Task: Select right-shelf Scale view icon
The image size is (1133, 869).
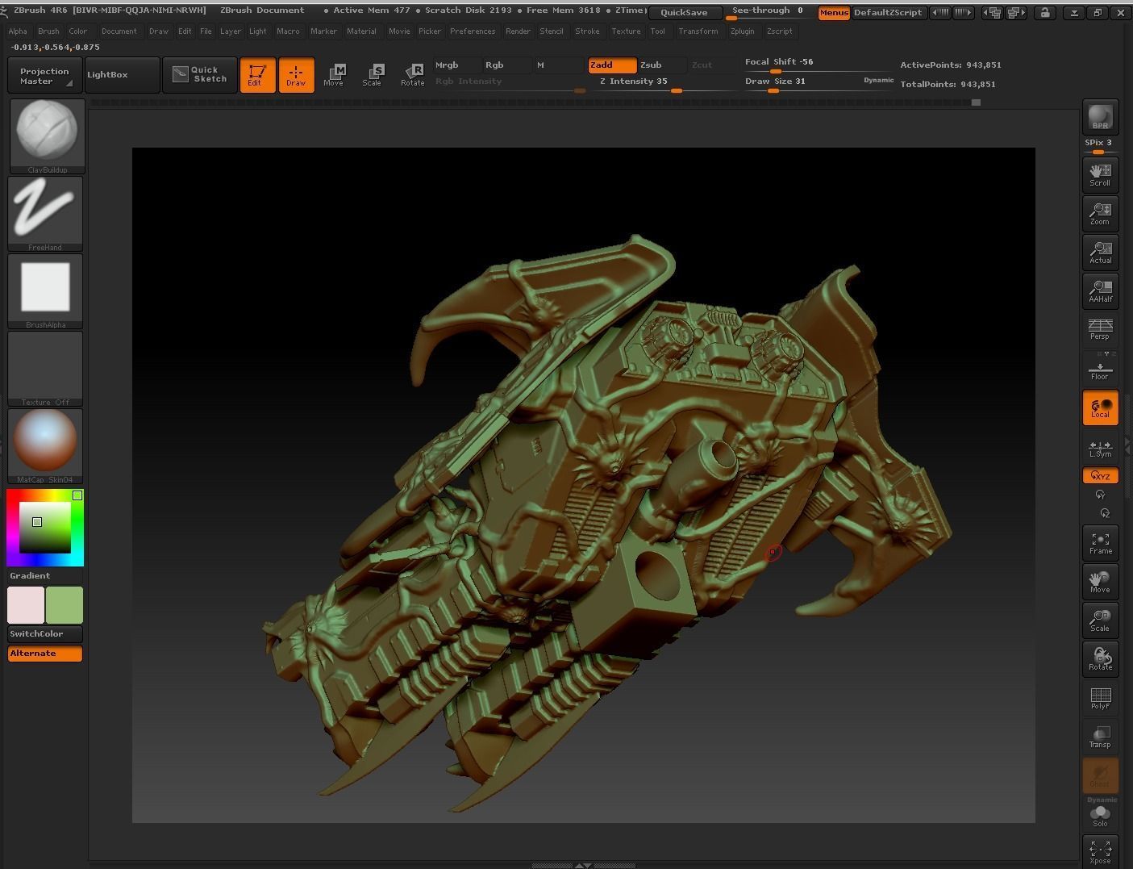Action: coord(1100,620)
